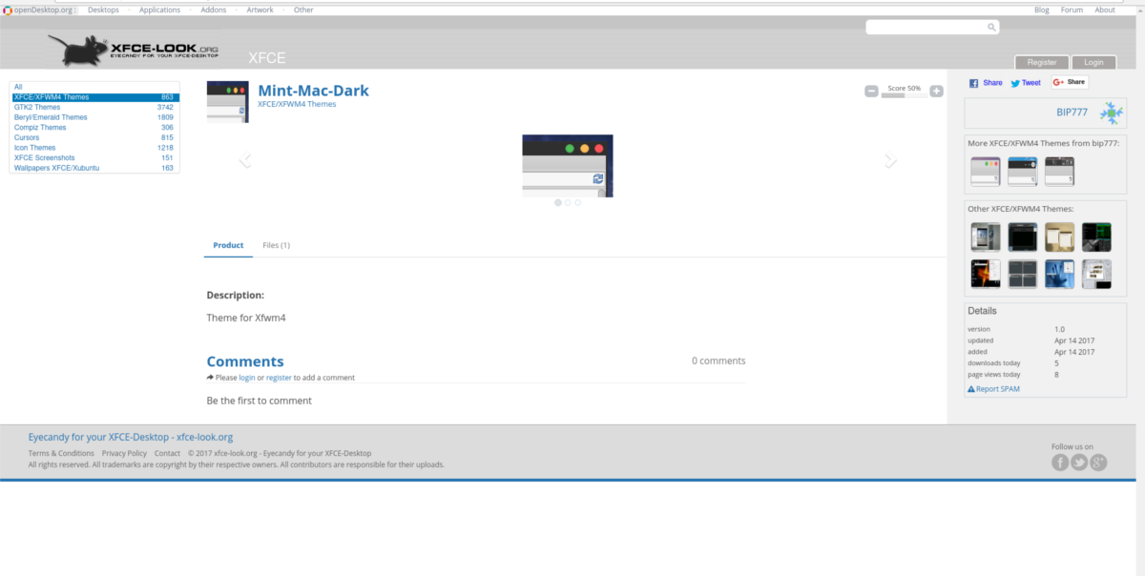Click XFCE/XFWM4 Themes link under title

coord(297,104)
